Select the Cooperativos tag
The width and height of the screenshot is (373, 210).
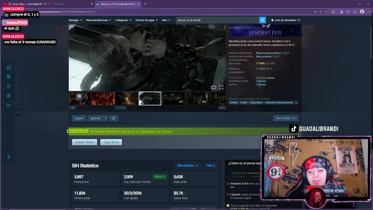coord(256,102)
